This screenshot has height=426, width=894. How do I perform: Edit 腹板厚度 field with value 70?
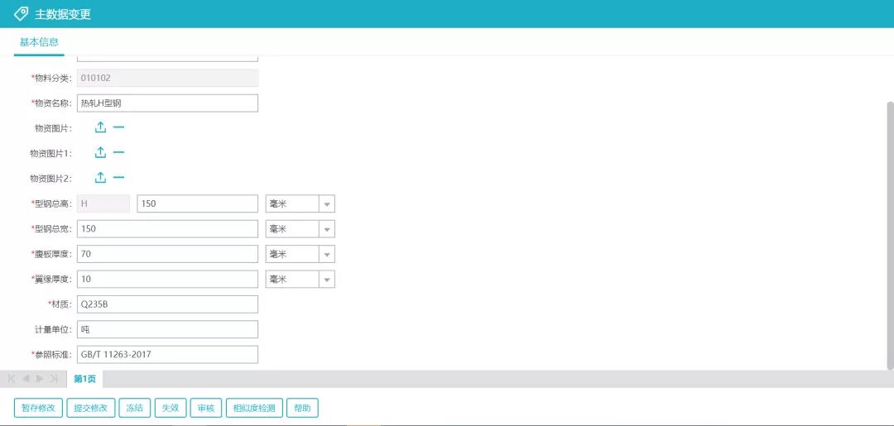tap(167, 254)
